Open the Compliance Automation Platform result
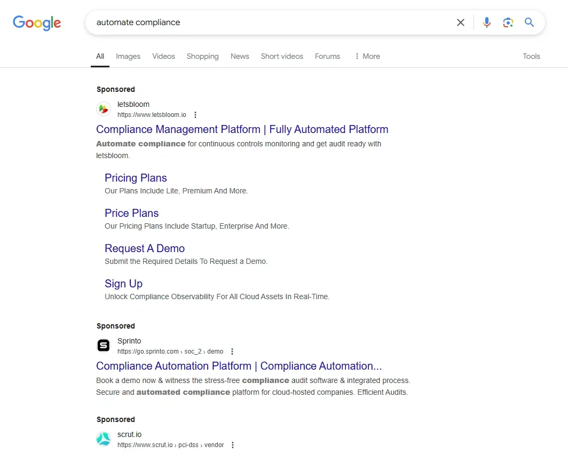568x453 pixels. pyautogui.click(x=239, y=366)
